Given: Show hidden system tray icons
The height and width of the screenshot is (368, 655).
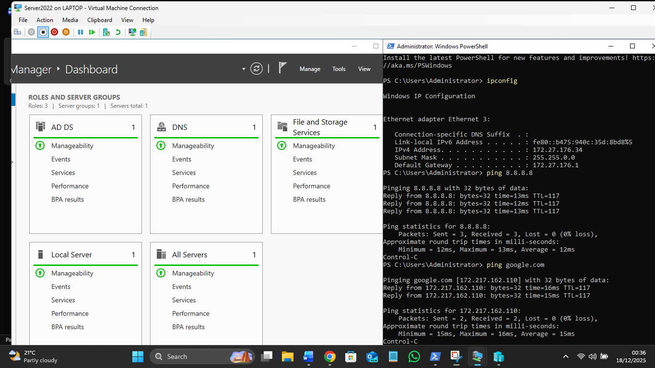Looking at the screenshot, I should click(566, 356).
